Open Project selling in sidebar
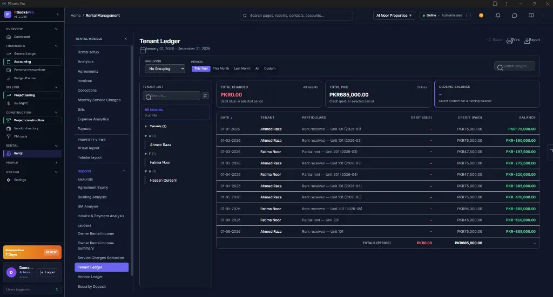Viewport: 553px width, 297px height. tap(32, 95)
